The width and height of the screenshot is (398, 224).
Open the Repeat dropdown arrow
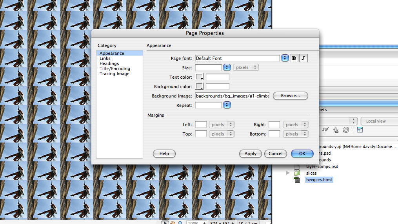click(227, 105)
